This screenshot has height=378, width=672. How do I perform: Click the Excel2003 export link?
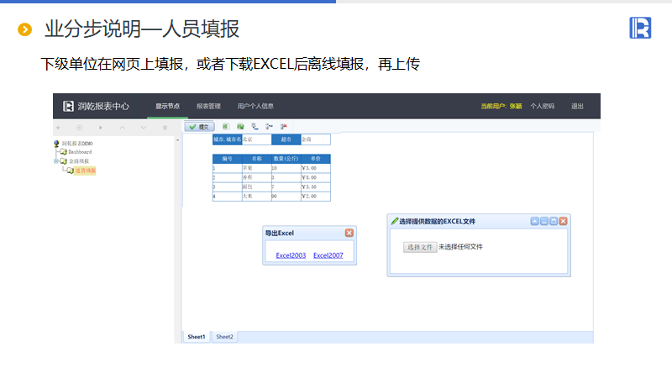coord(291,255)
